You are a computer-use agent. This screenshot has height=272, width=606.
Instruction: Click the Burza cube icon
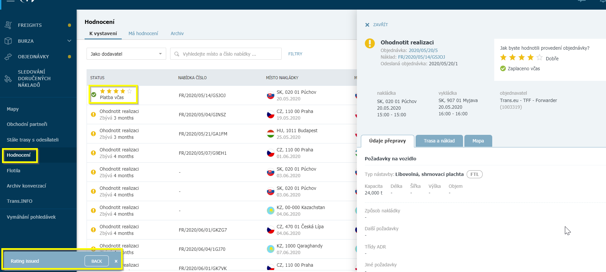point(8,41)
